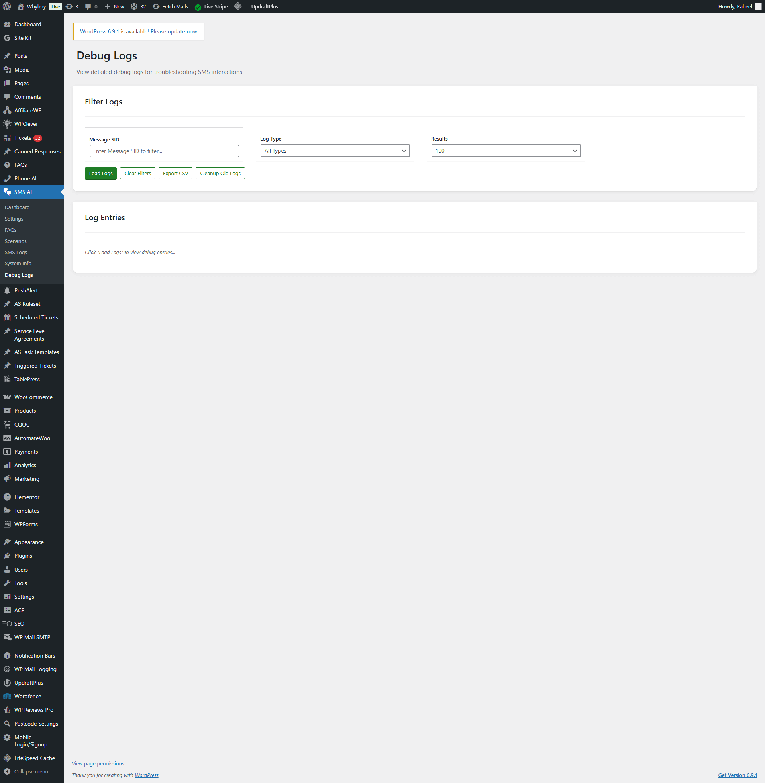Focus the Message SID input field
The image size is (765, 783).
click(164, 151)
